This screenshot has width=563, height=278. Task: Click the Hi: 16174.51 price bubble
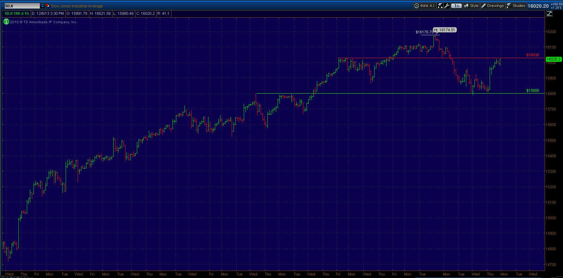(x=445, y=30)
